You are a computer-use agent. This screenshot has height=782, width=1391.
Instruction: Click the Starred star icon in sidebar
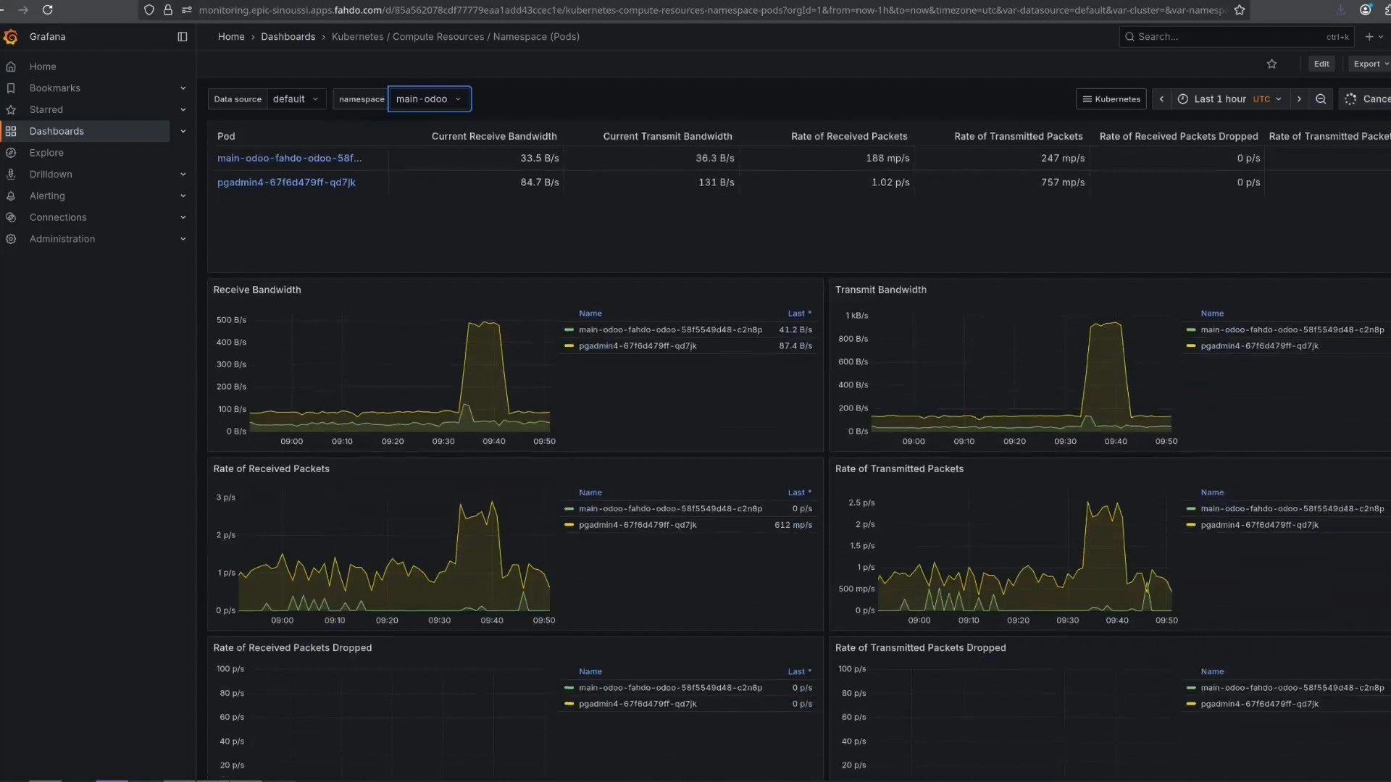[11, 110]
